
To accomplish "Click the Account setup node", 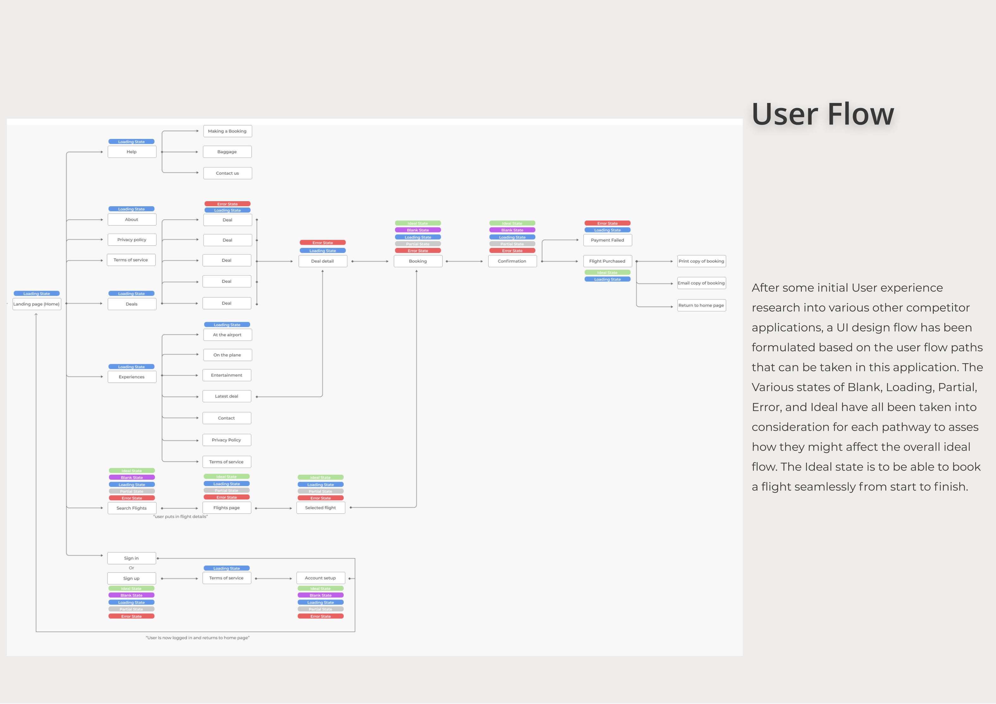I will click(320, 578).
